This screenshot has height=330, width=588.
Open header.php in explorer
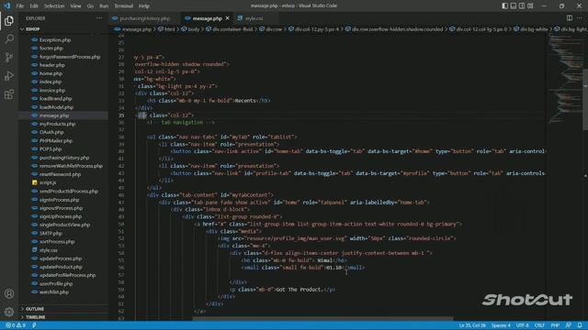52,65
